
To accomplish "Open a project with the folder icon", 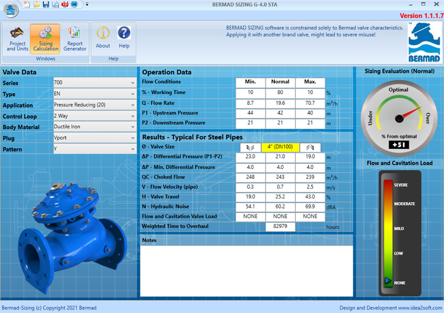I will 36,4.
